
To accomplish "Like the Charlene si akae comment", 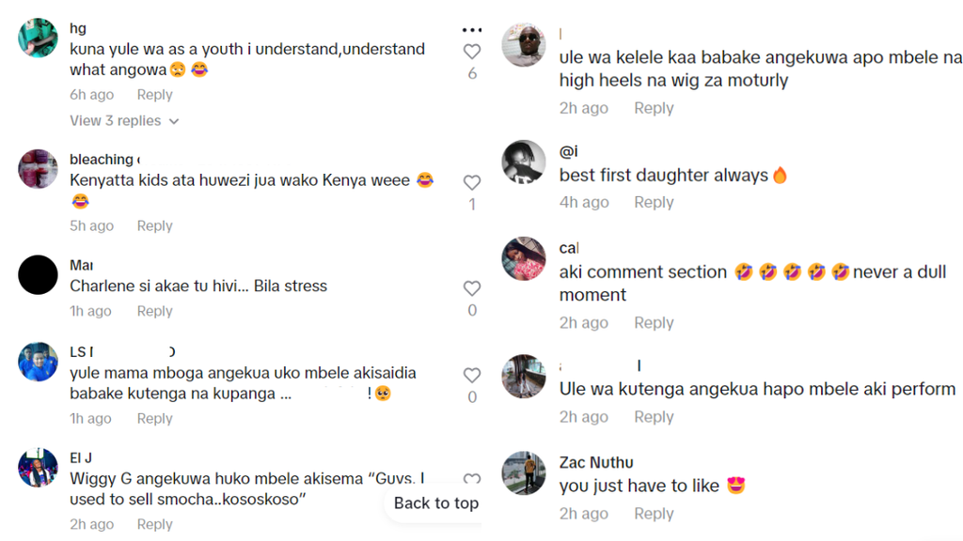I will pyautogui.click(x=472, y=288).
